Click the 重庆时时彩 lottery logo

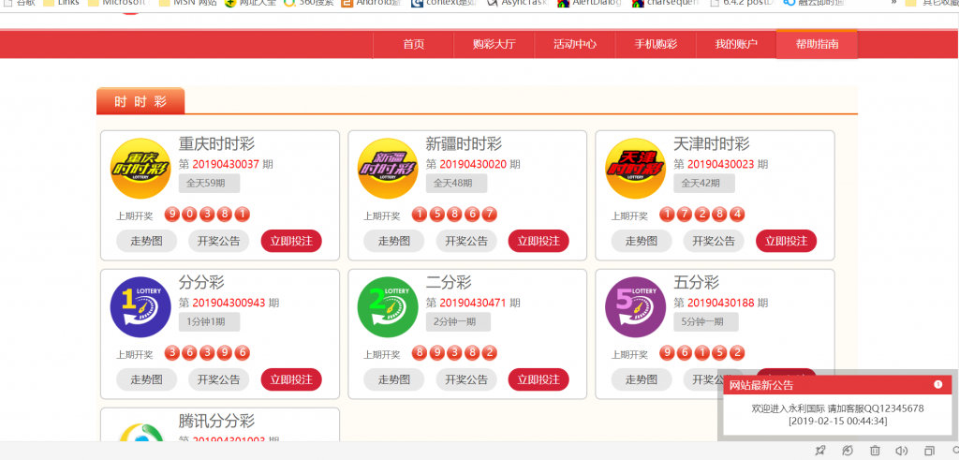coord(140,169)
